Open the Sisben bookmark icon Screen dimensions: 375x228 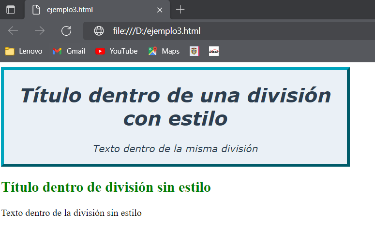[213, 51]
